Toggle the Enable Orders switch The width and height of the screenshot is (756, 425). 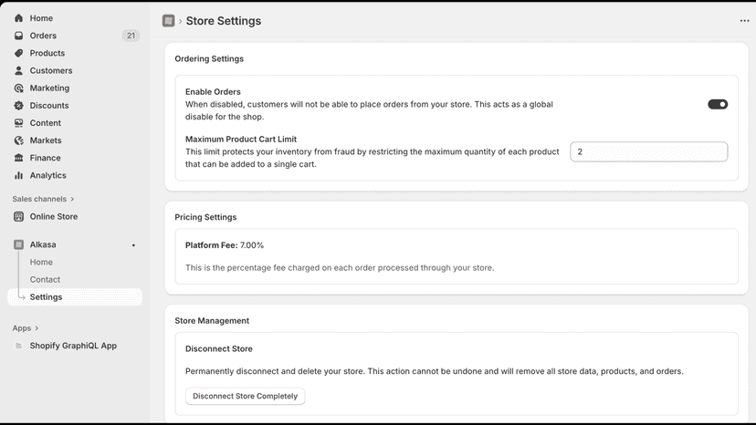[718, 104]
